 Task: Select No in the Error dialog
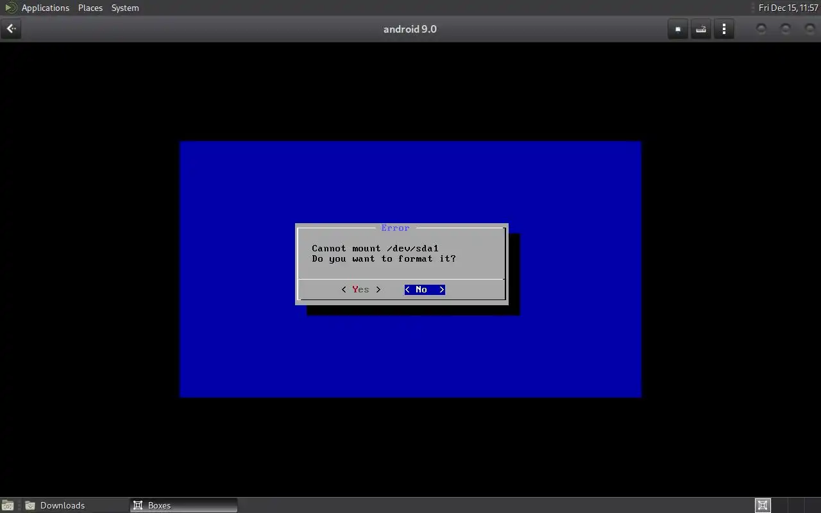click(x=425, y=290)
